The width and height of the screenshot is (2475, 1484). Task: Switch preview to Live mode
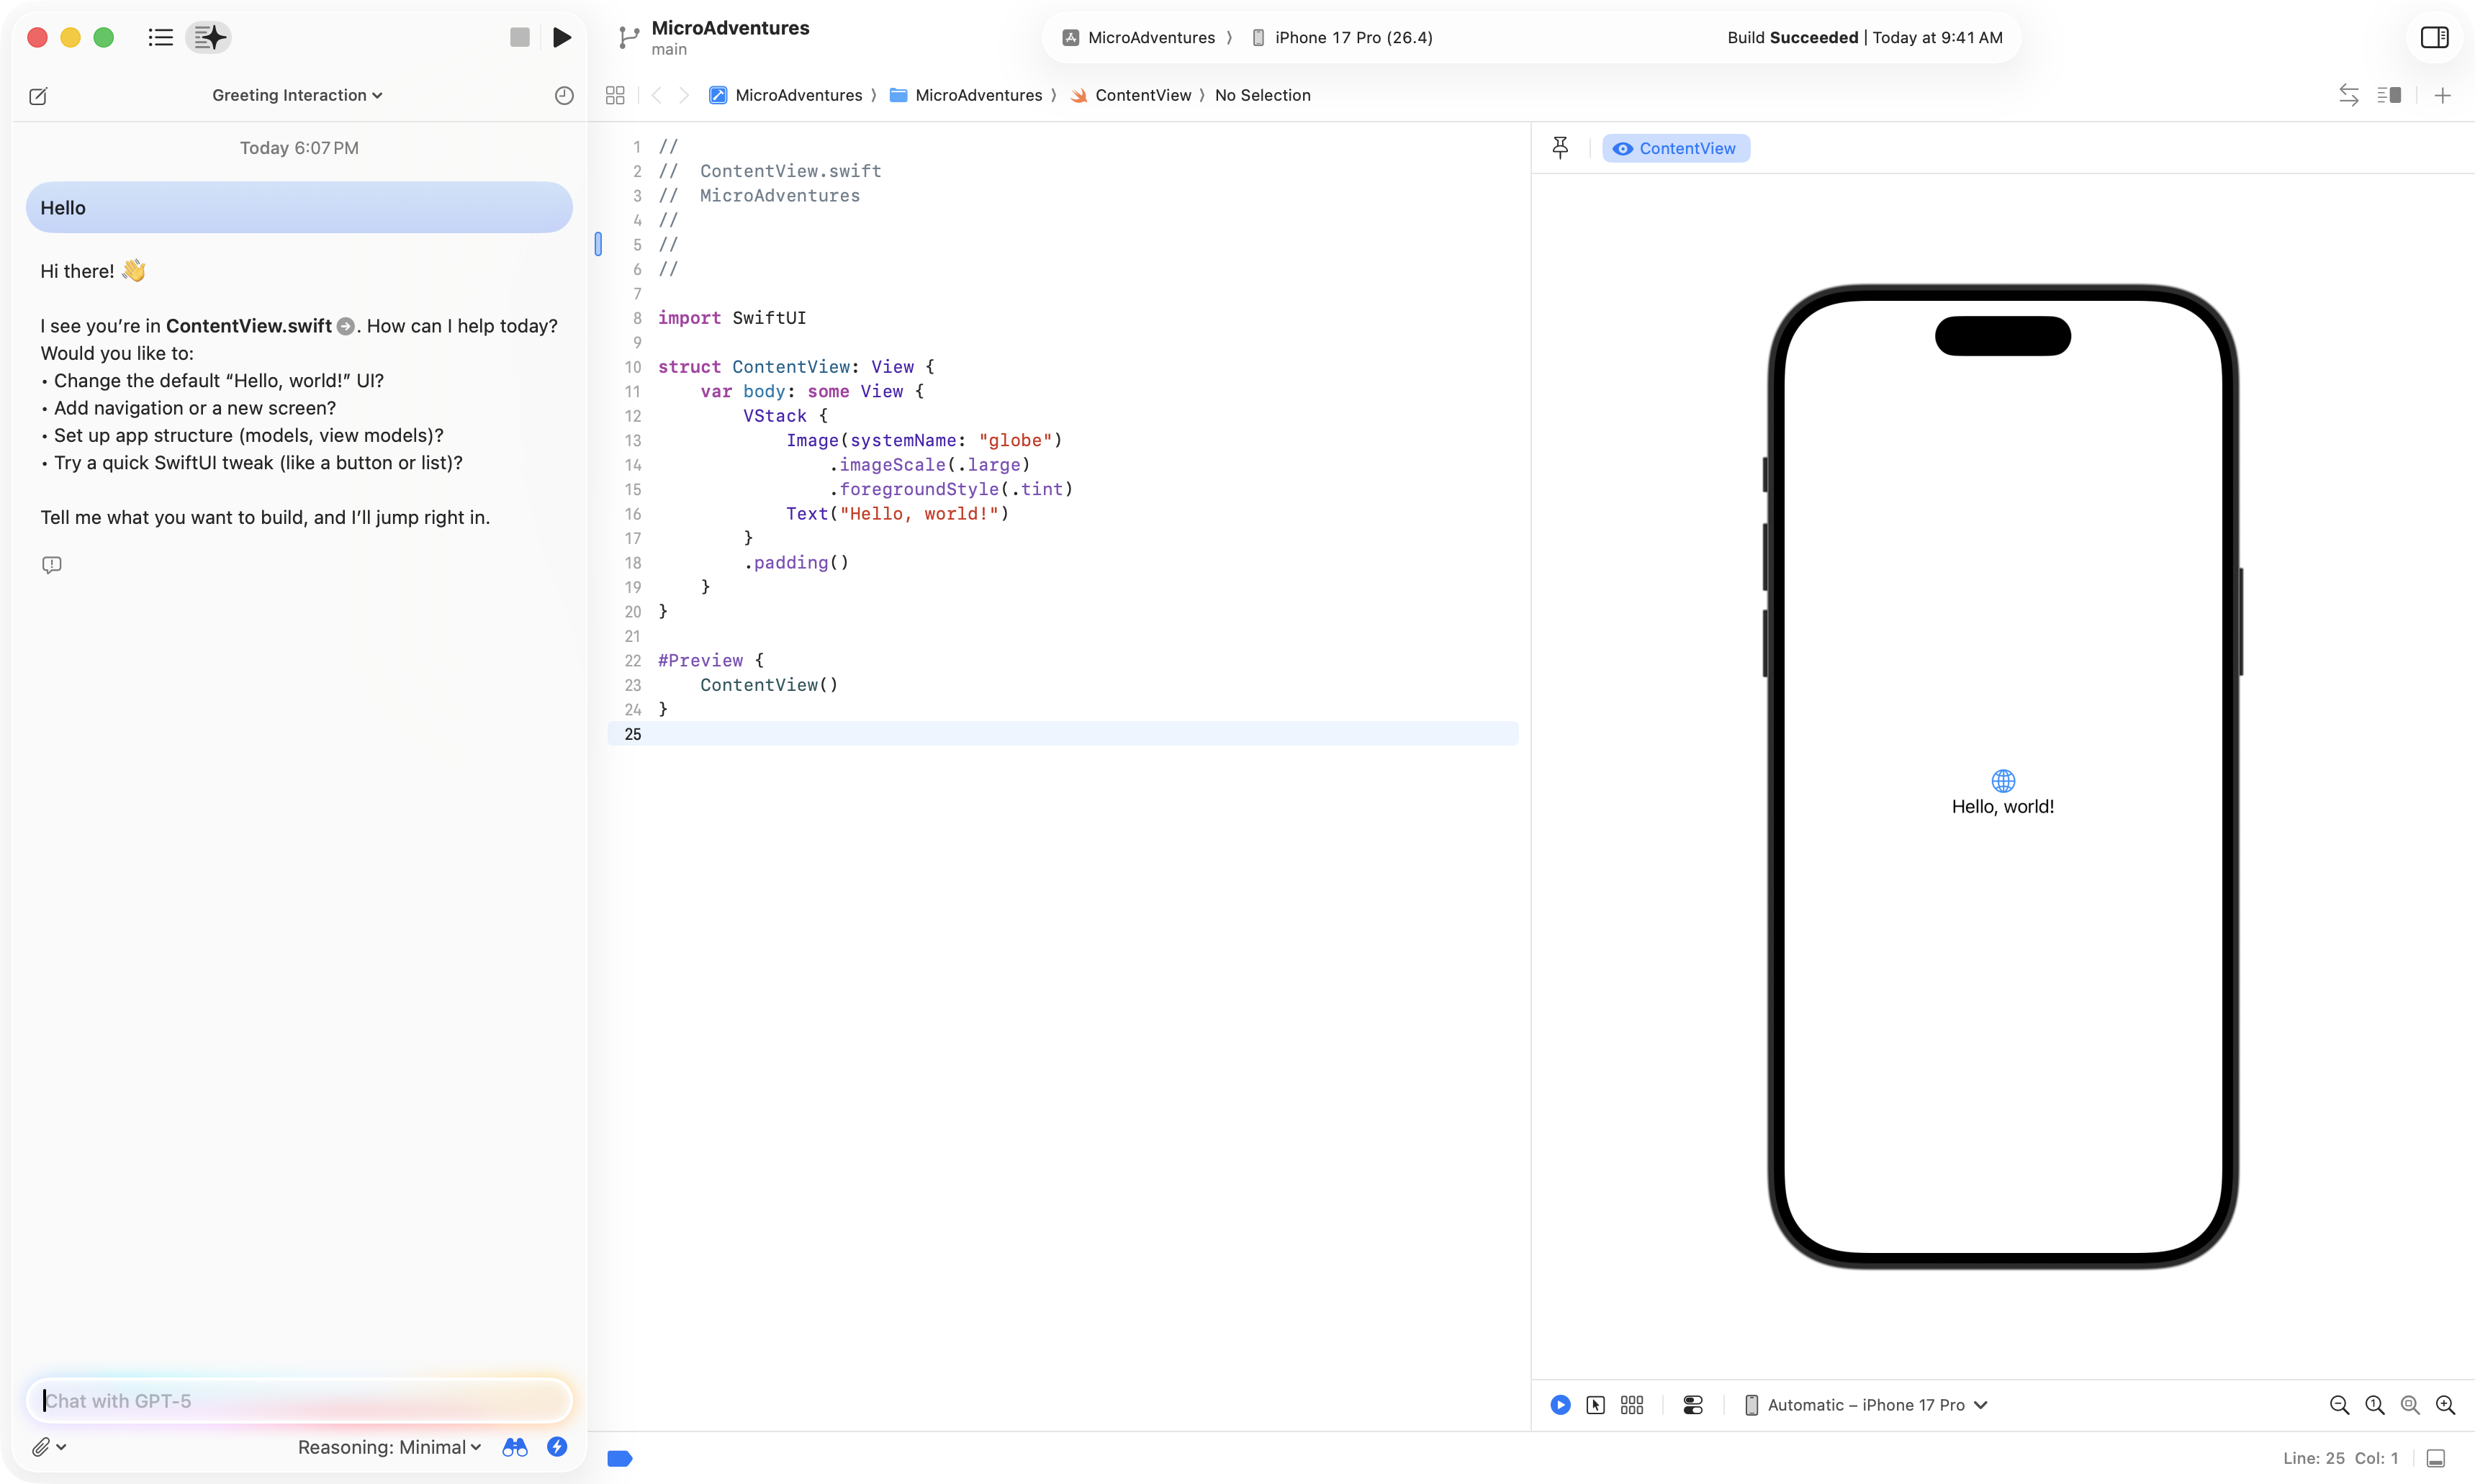click(x=1560, y=1405)
